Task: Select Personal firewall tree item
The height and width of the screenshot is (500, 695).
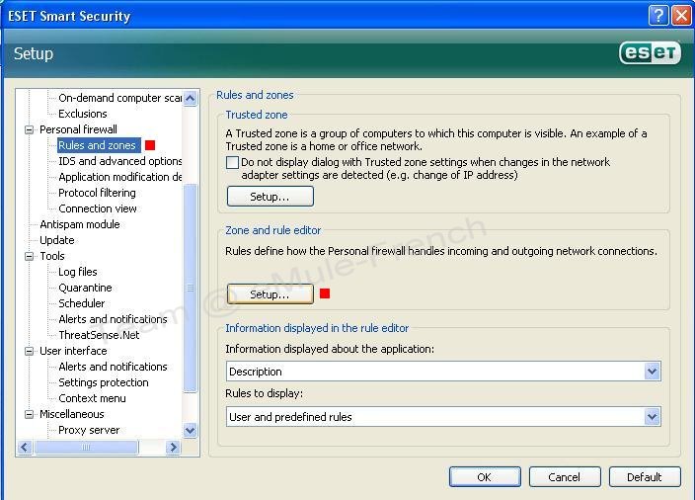Action: tap(78, 129)
